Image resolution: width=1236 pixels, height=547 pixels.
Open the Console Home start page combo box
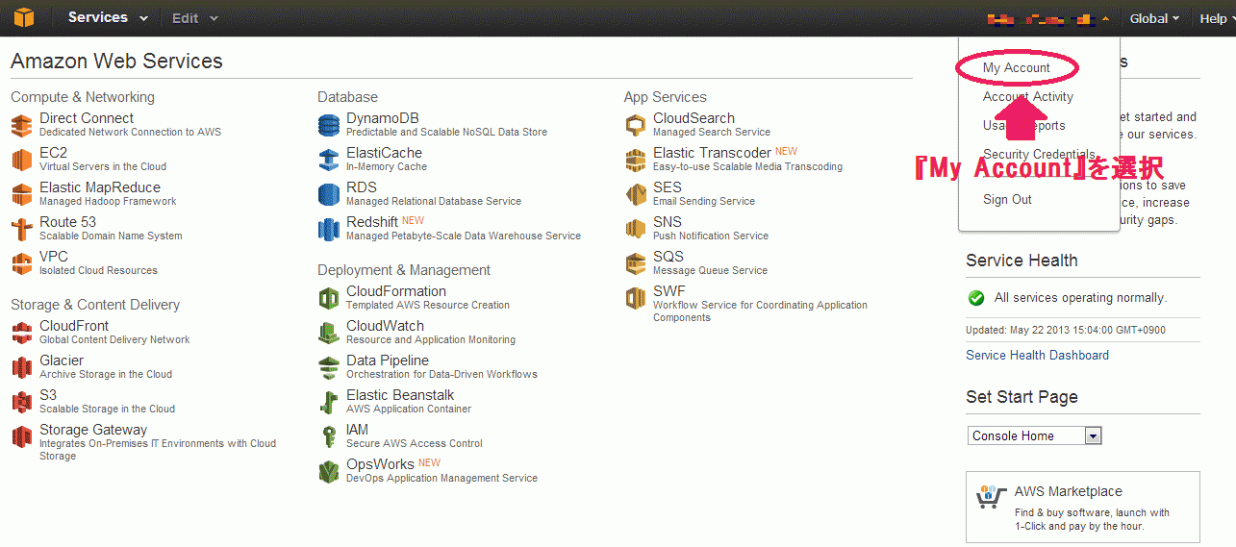coord(1034,435)
